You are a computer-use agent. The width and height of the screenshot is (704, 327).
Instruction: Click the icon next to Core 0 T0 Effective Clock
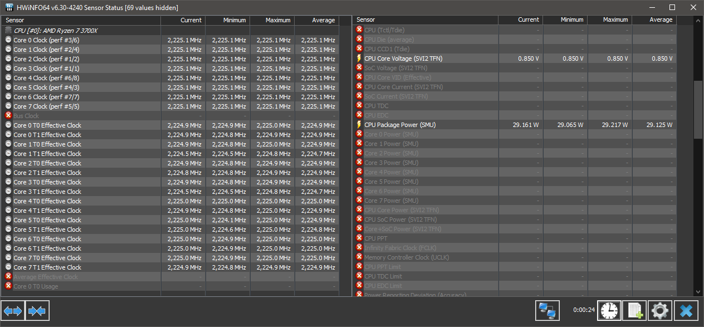tap(8, 125)
